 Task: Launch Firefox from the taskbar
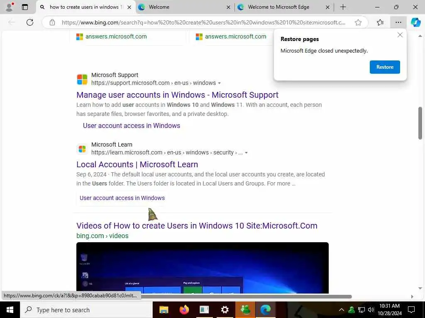click(184, 310)
